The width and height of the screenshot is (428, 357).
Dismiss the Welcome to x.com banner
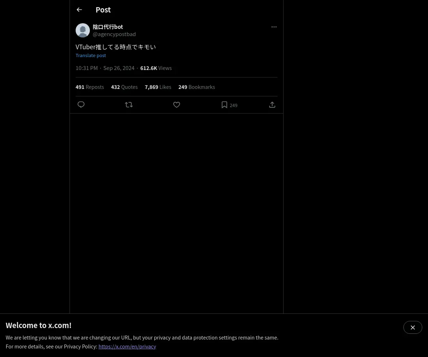coord(413,327)
